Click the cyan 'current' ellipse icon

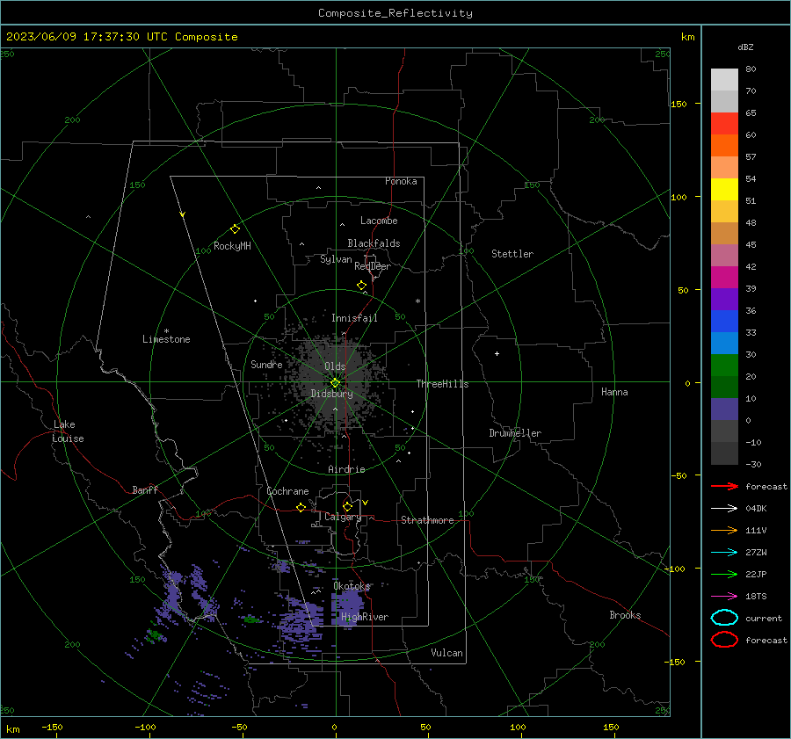tap(724, 618)
